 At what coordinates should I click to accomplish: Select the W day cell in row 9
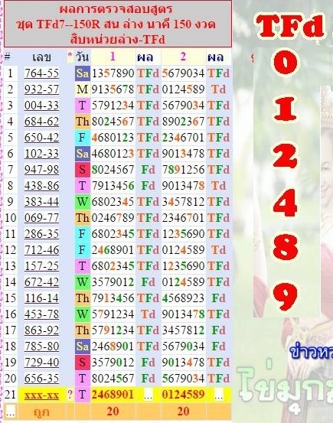pos(82,202)
